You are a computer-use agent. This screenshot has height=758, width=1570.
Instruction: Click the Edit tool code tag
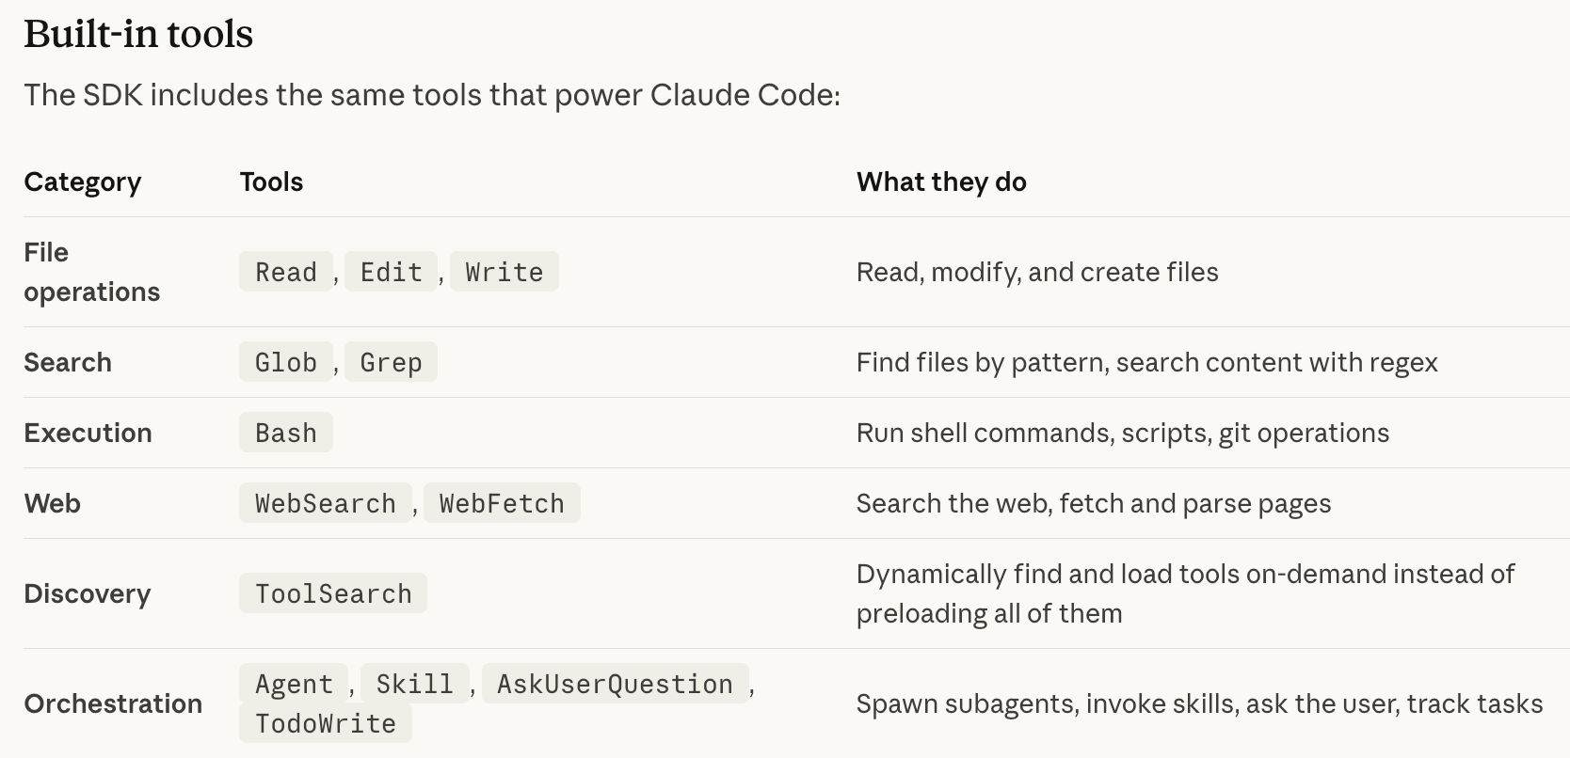[391, 272]
